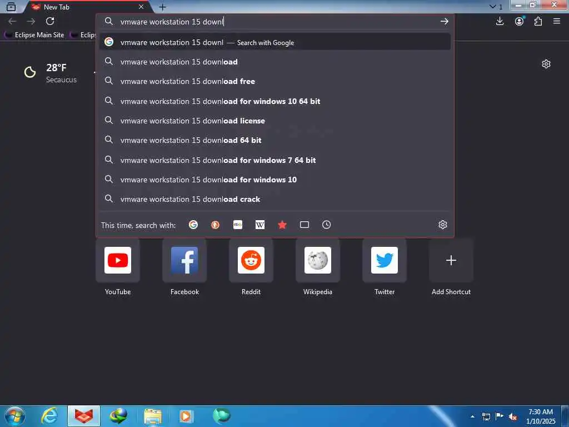
Task: Open a new tab with plus button
Action: [x=162, y=7]
